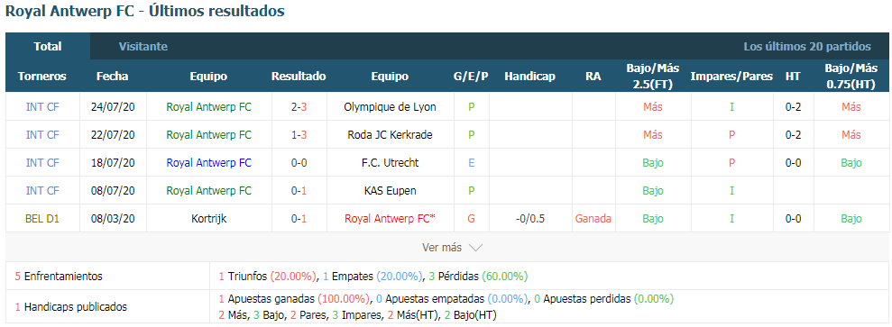
Task: Click the Ganada cell in RA column
Action: [593, 219]
